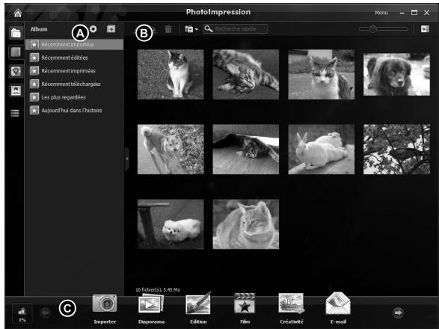
Task: Start the Diaporama slideshow tool
Action: 151,309
